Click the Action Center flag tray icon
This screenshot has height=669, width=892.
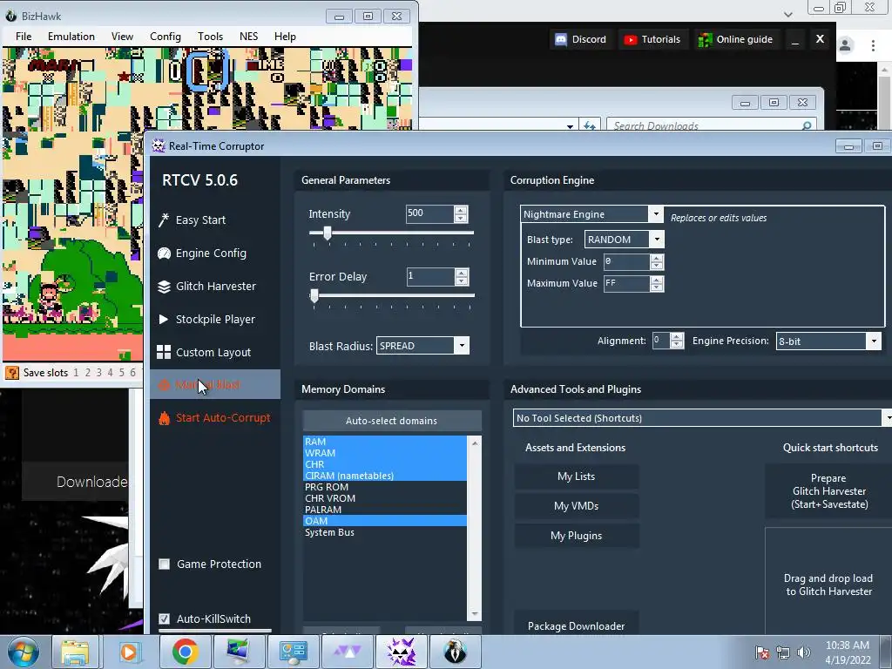coord(761,652)
